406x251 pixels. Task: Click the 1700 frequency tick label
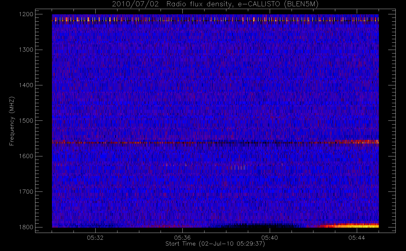click(26, 192)
